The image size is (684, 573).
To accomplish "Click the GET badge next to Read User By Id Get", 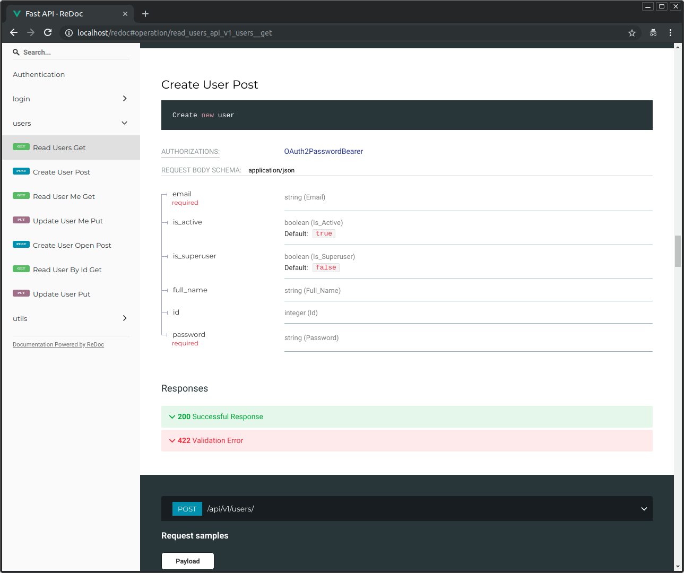I will (x=21, y=268).
